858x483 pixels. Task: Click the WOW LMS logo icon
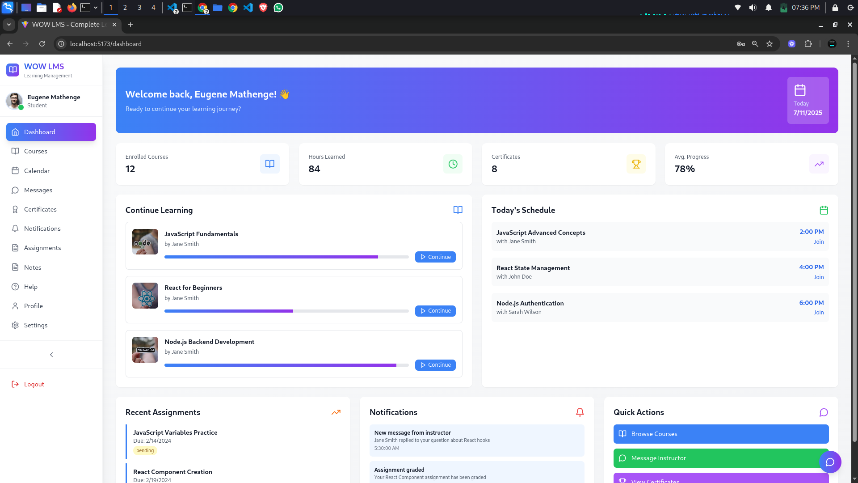point(13,70)
